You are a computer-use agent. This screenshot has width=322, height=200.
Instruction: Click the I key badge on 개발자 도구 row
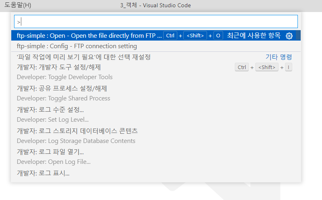tap(288, 67)
